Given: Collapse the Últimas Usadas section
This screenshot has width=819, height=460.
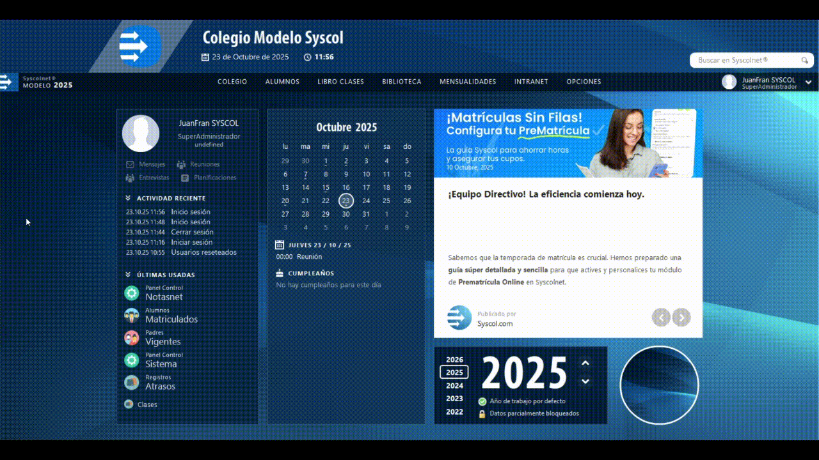Looking at the screenshot, I should [129, 275].
